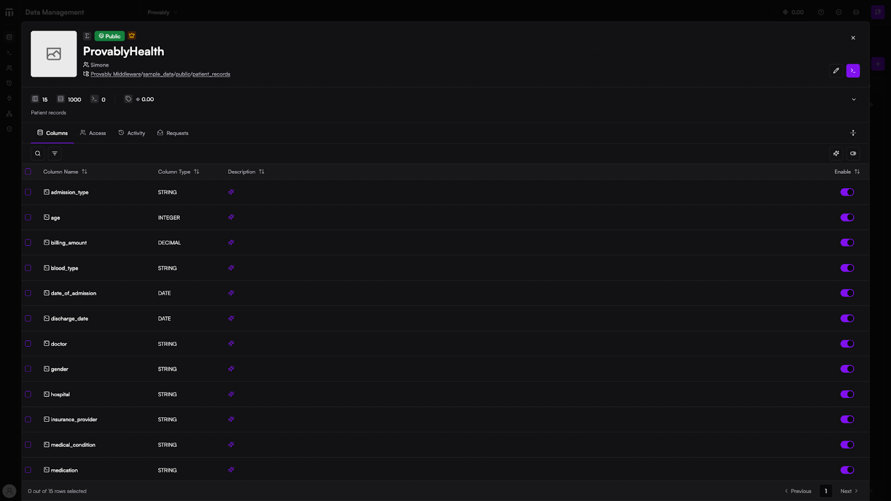The height and width of the screenshot is (501, 891).
Task: Open the filter icon next to search
Action: 55,154
